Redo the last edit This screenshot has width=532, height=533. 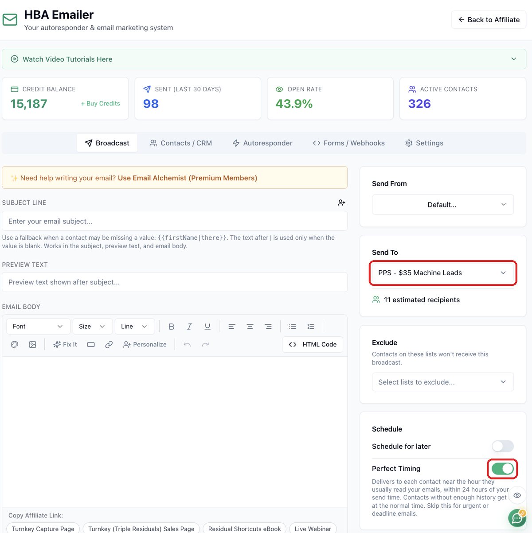click(205, 345)
